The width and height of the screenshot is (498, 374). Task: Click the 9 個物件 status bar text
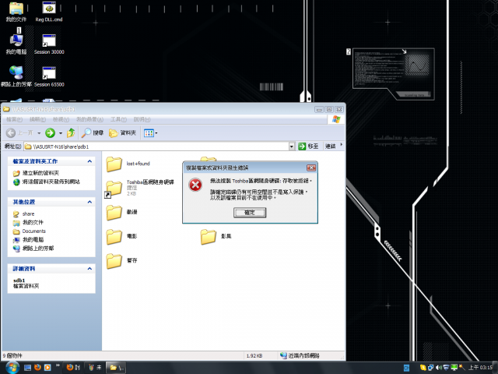(x=12, y=356)
